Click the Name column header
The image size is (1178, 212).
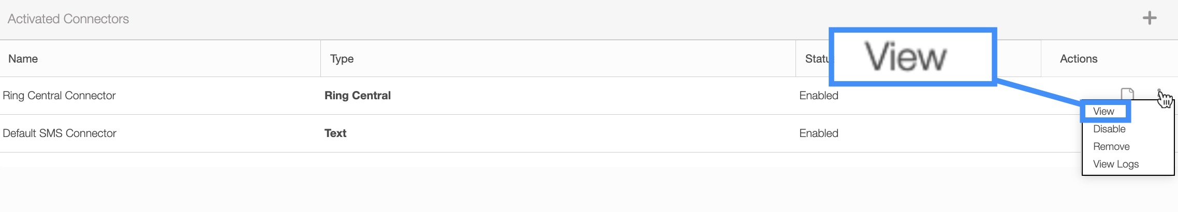tap(23, 59)
